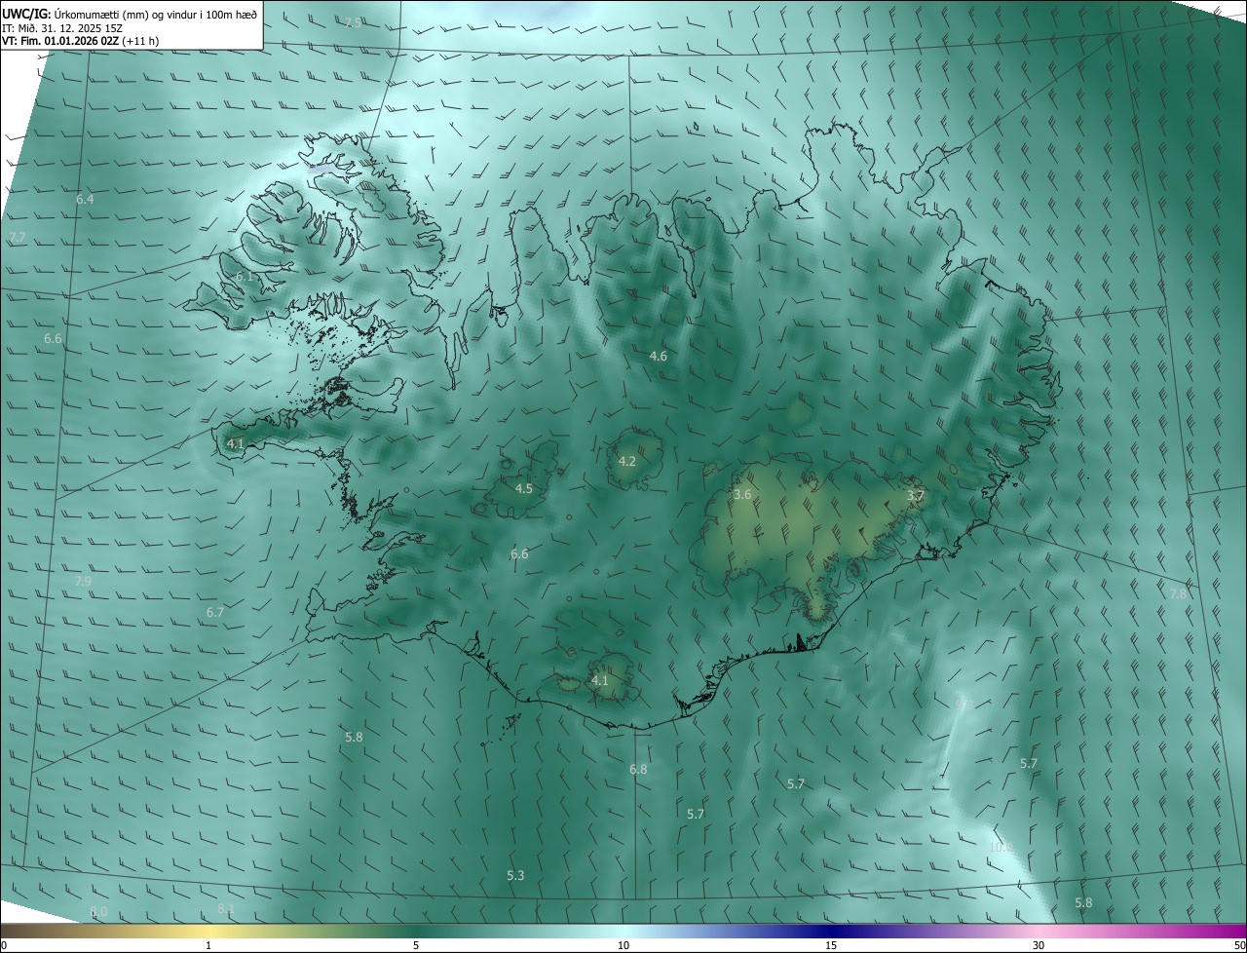This screenshot has height=953, width=1247.
Task: Click the colorbar tick label 10
Action: coord(623,945)
